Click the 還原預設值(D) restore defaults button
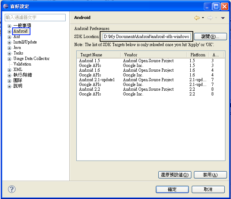 coord(175,175)
